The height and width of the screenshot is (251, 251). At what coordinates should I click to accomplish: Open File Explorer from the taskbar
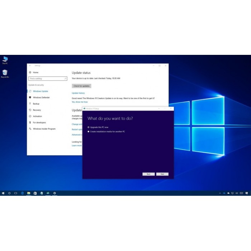click(29, 193)
